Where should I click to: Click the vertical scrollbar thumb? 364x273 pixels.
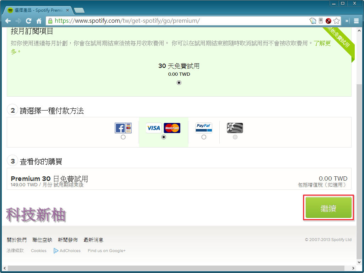pos(359,172)
